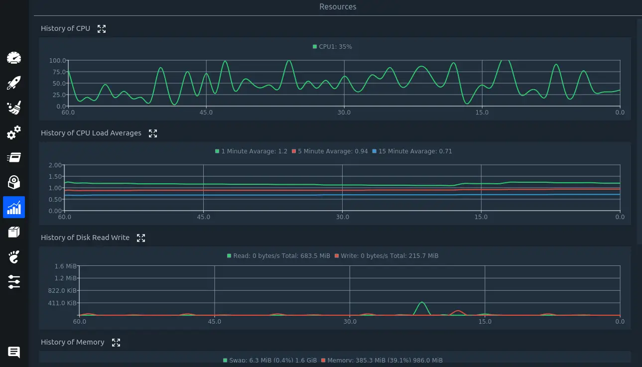Image resolution: width=642 pixels, height=367 pixels.
Task: Expand the History of CPU chart
Action: (102, 29)
